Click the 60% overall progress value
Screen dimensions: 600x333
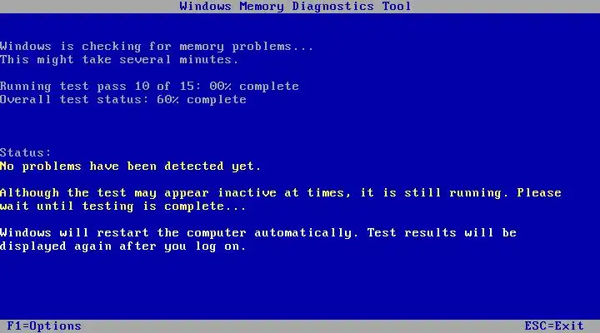tap(167, 99)
